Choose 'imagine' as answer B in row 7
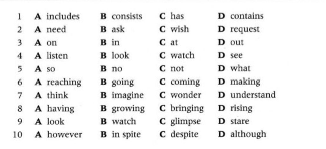This screenshot has height=149, width=326. [x=127, y=95]
